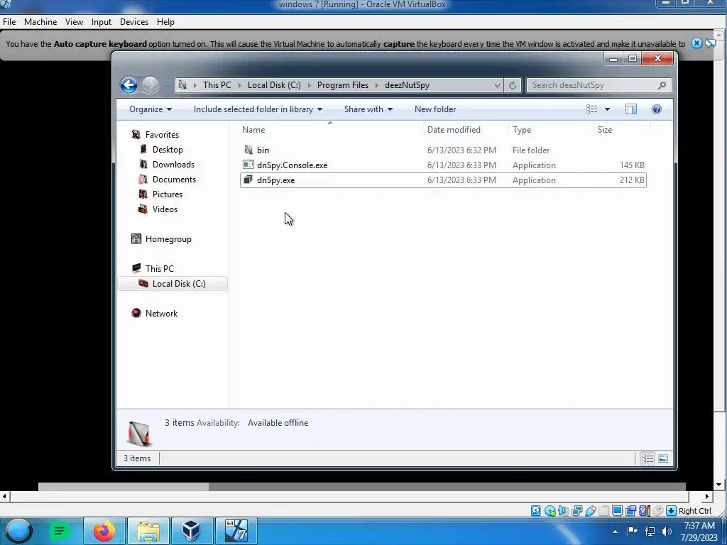Expand the This PC breadcrumb arrow
Image resolution: width=727 pixels, height=545 pixels.
tap(240, 85)
